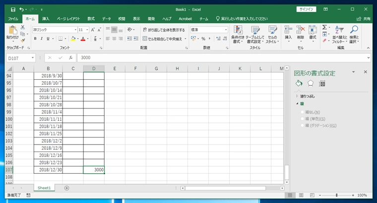Choose the 線 (単色)(S) radio option
Image resolution: width=377 pixels, height=203 pixels.
pyautogui.click(x=303, y=119)
